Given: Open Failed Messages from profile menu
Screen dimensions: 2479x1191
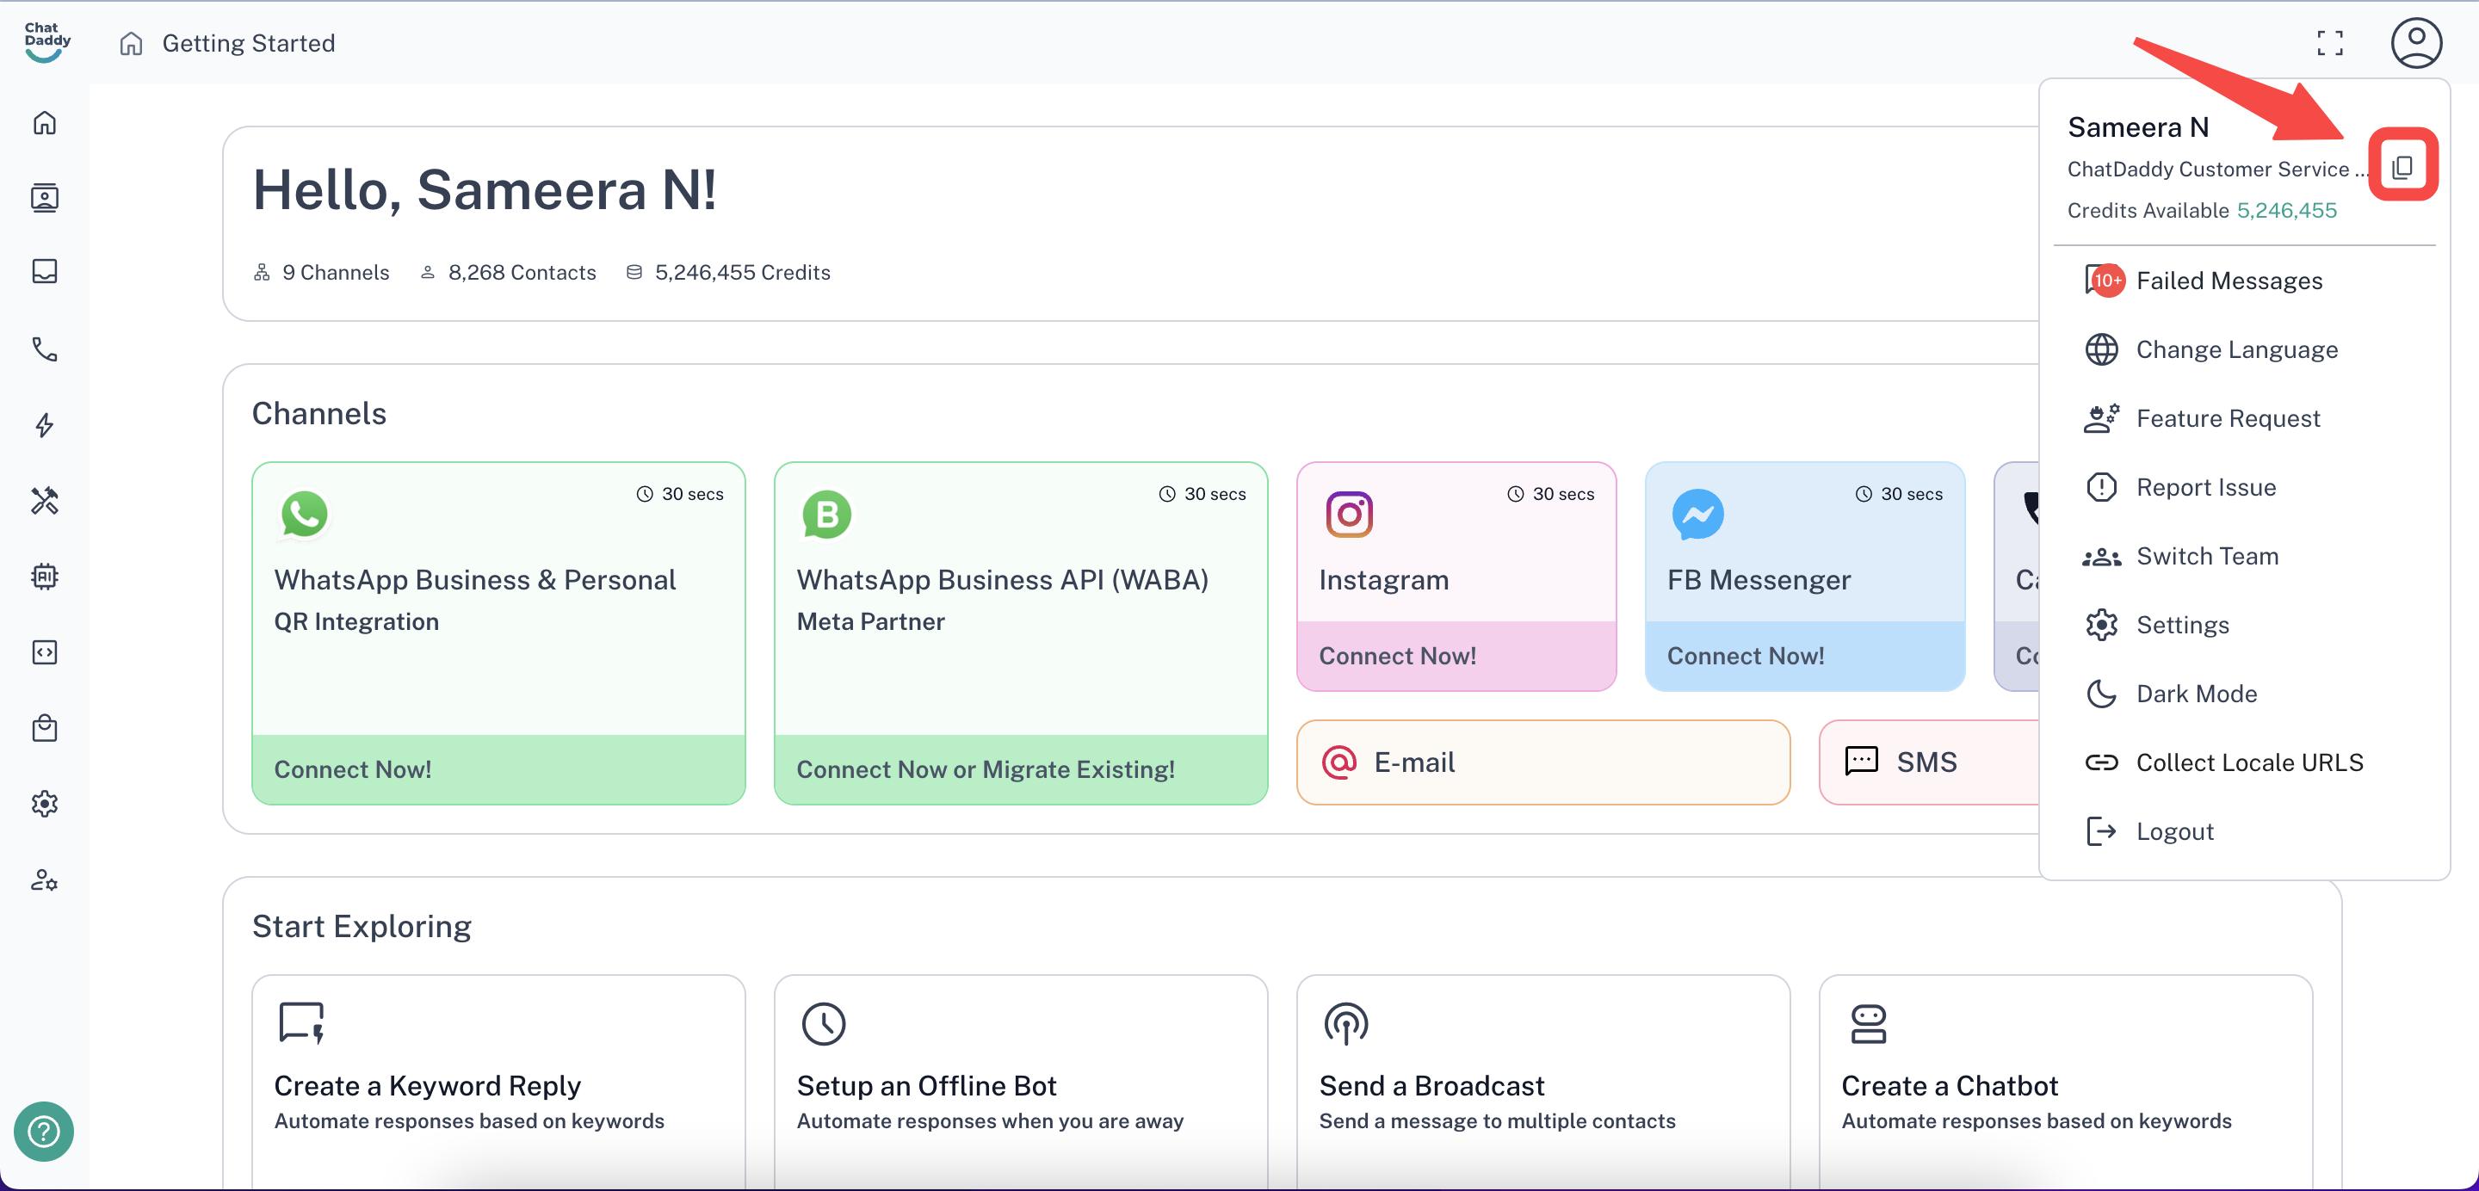Looking at the screenshot, I should coord(2228,281).
